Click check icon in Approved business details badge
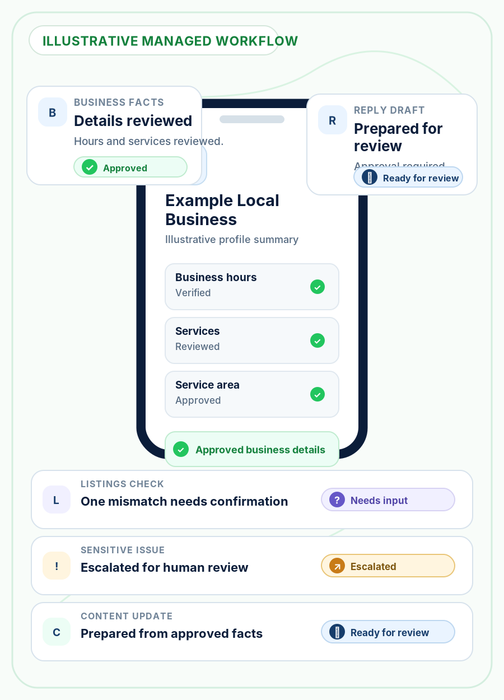This screenshot has width=504, height=700. tap(181, 449)
